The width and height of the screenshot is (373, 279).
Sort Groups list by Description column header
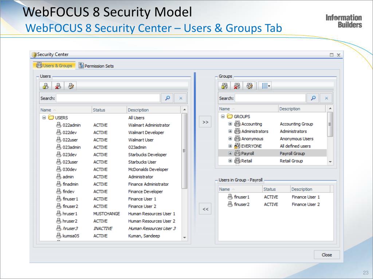click(x=302, y=109)
